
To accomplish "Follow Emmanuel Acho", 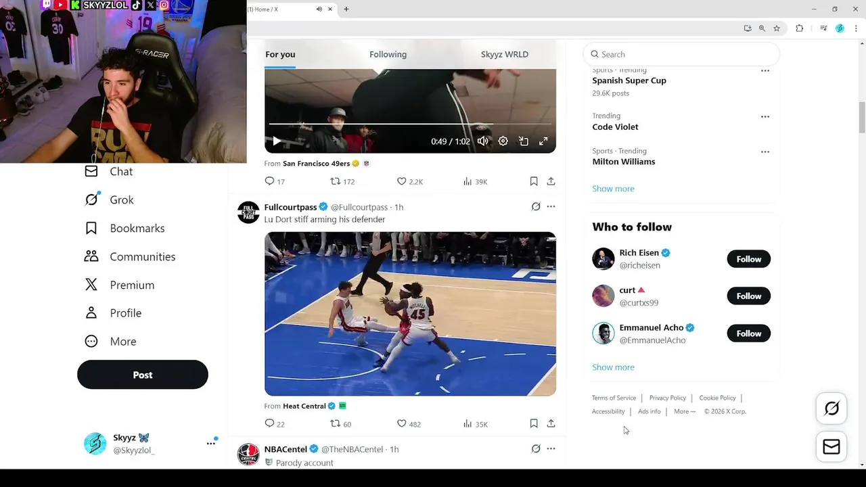I will point(749,333).
